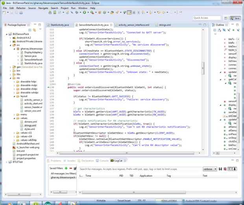Toggle Hide Non-Public Members in Outline
Viewport: 244px width, 205px height.
coord(233,30)
